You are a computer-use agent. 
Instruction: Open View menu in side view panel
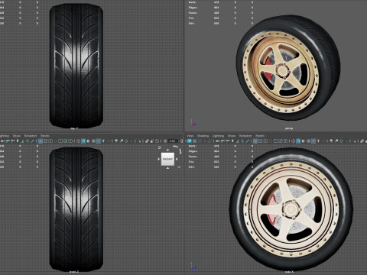tap(190, 136)
